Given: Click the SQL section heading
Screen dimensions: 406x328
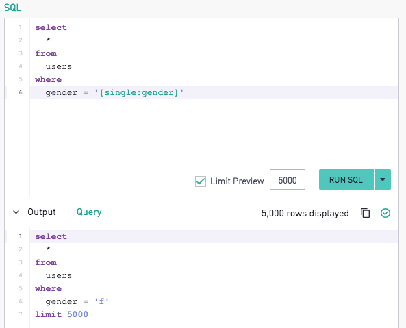Looking at the screenshot, I should click(x=13, y=8).
